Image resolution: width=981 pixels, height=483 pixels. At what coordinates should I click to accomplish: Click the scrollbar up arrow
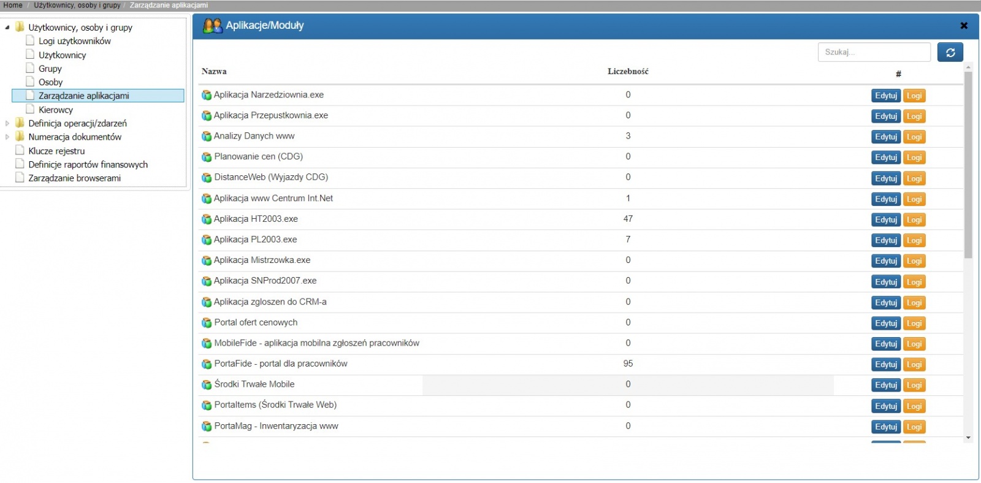(x=968, y=66)
